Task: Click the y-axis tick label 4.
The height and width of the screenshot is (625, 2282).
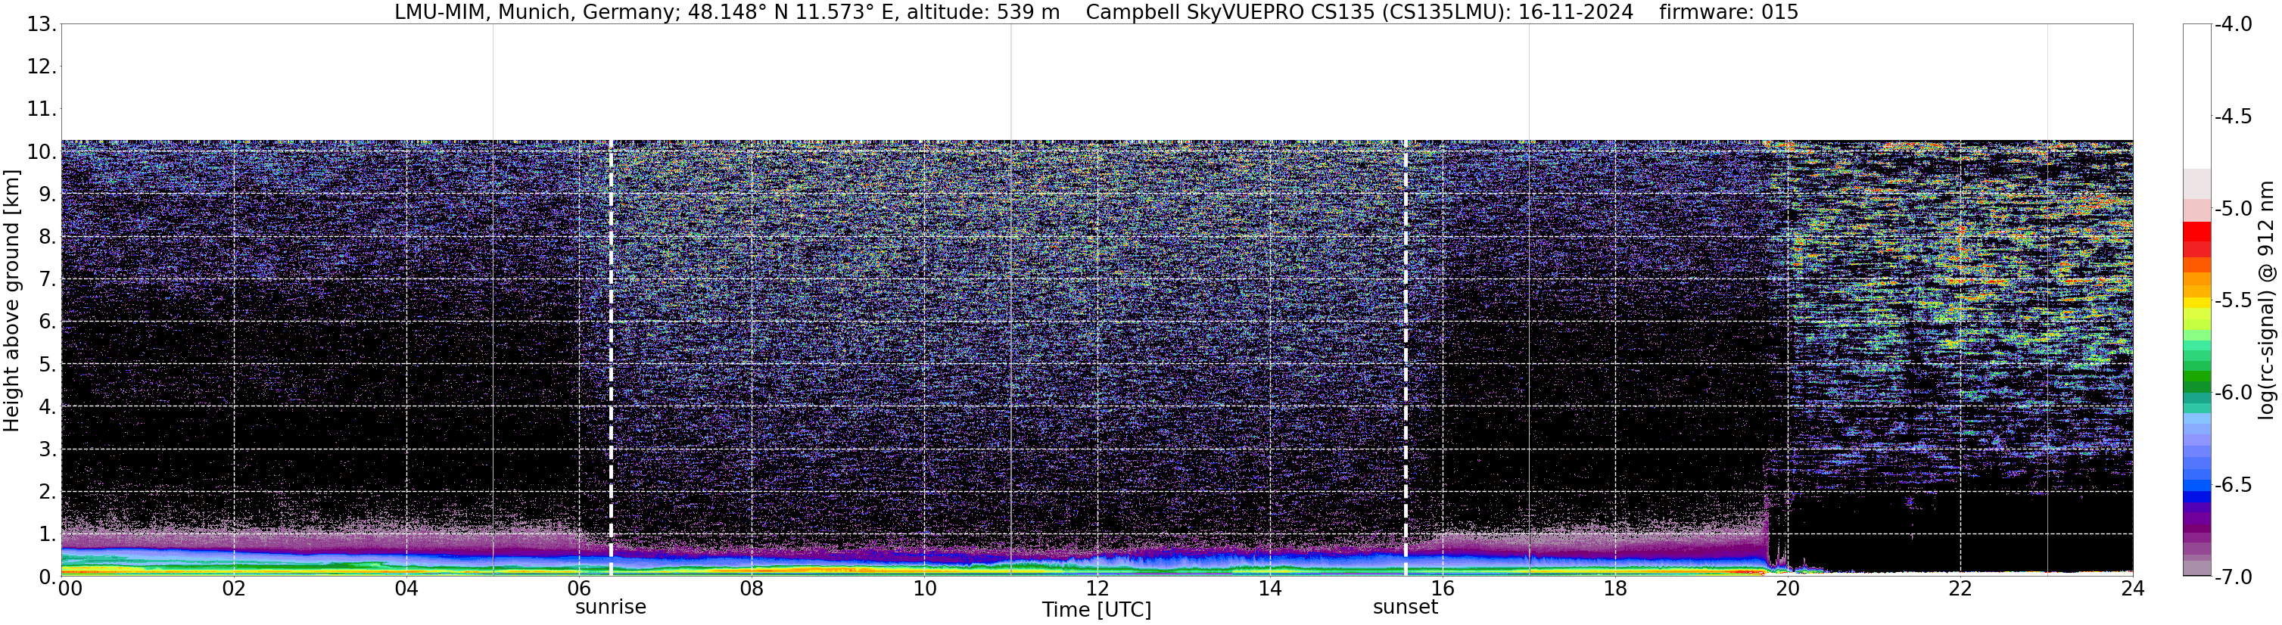Action: (48, 406)
